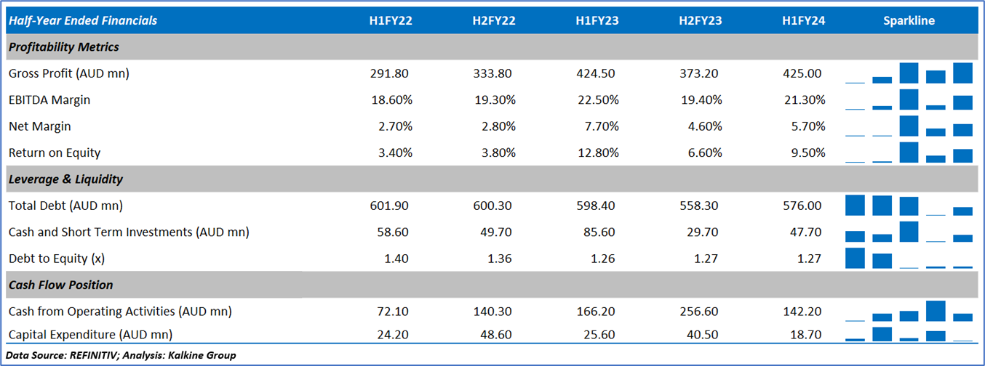Click the Gross Profit sparkline chart
985x366 pixels.
pyautogui.click(x=909, y=73)
